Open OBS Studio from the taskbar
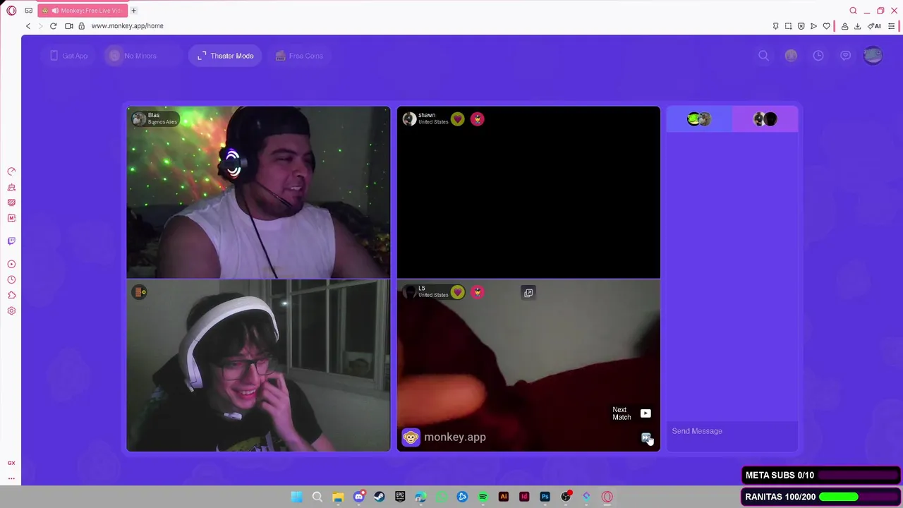This screenshot has height=508, width=903. click(565, 497)
